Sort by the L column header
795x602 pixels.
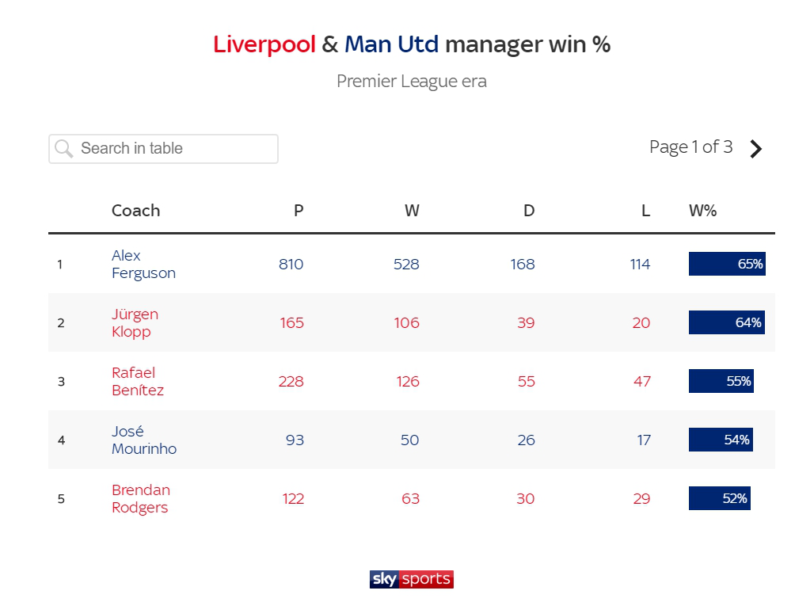pos(645,211)
